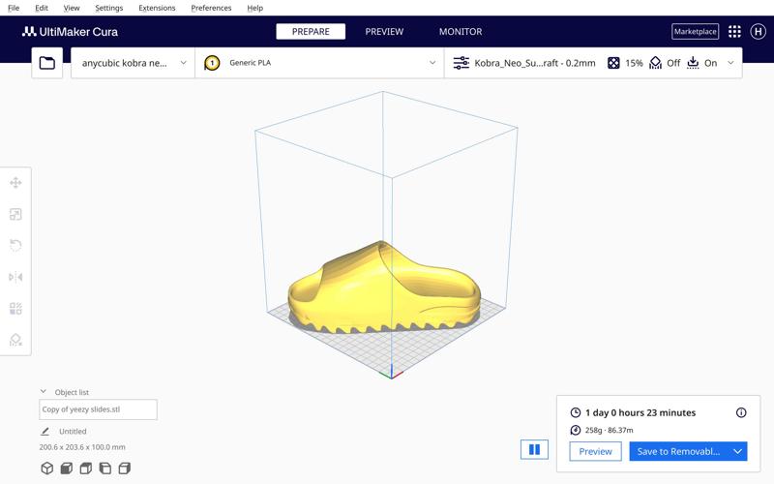Viewport: 774px width, 484px height.
Task: Select the Move tool in left toolbar
Action: point(15,183)
